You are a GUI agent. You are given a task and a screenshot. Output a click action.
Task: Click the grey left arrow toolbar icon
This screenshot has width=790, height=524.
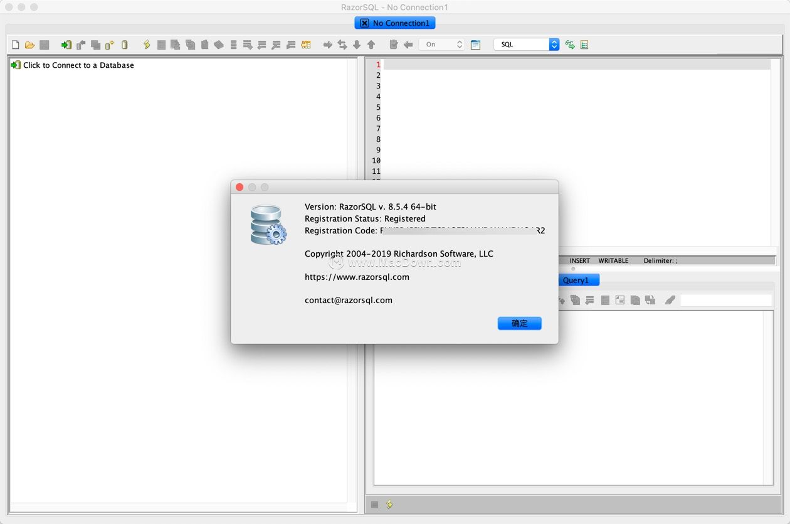[408, 45]
